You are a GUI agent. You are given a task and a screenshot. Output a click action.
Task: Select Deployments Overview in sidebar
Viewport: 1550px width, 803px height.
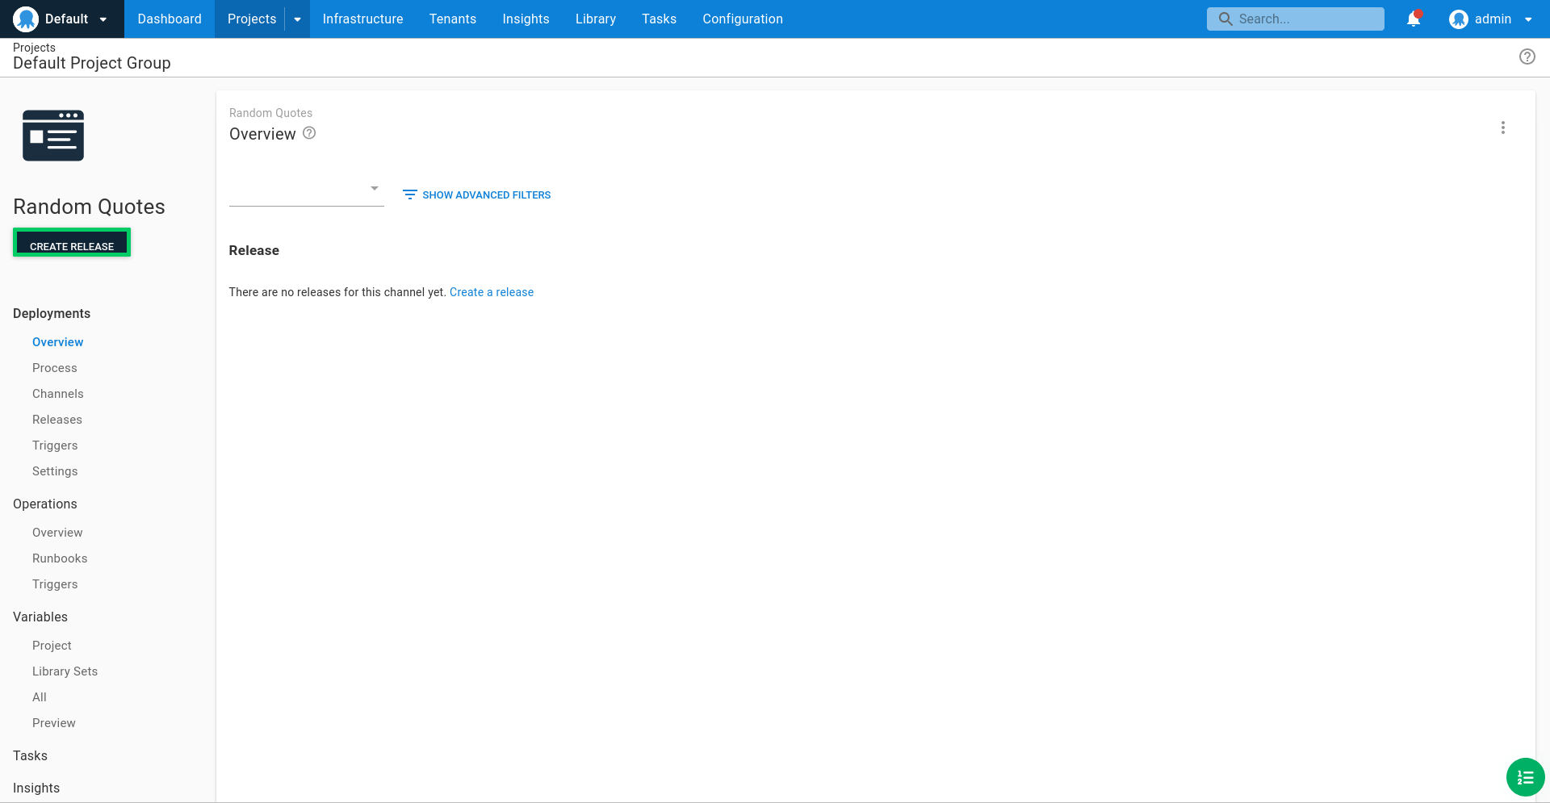(58, 342)
